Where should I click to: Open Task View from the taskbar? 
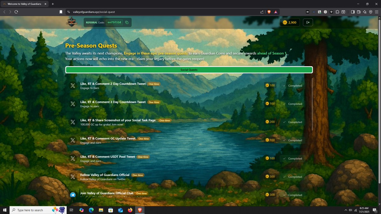[71, 210]
